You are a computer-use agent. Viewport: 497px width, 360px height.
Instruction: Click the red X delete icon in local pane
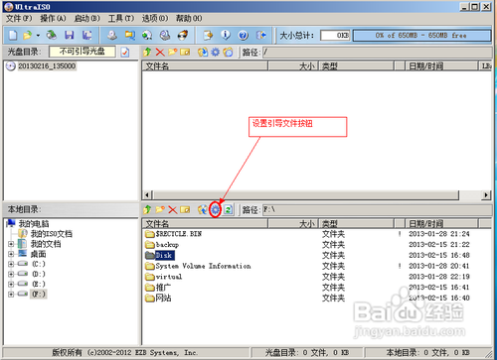coord(173,209)
